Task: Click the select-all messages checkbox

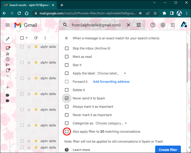Action: point(22,38)
